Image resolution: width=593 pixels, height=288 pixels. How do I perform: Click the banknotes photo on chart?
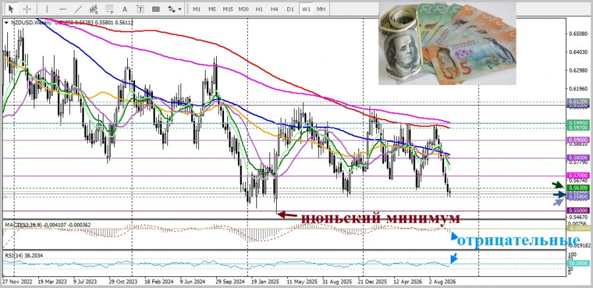447,43
